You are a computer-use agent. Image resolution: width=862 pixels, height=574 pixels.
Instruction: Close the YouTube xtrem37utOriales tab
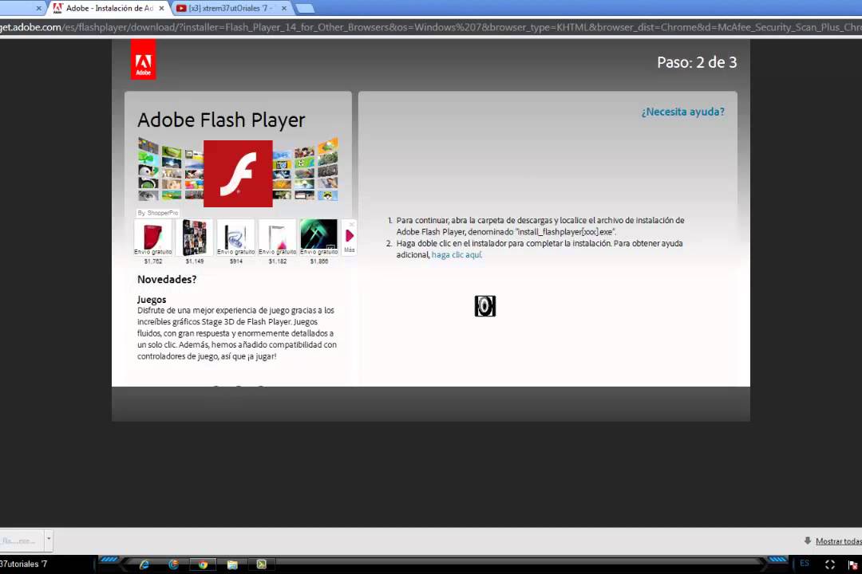point(283,8)
